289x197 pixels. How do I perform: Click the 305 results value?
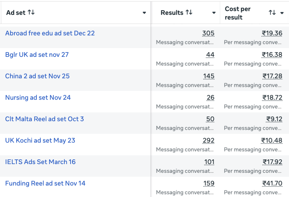208,34
